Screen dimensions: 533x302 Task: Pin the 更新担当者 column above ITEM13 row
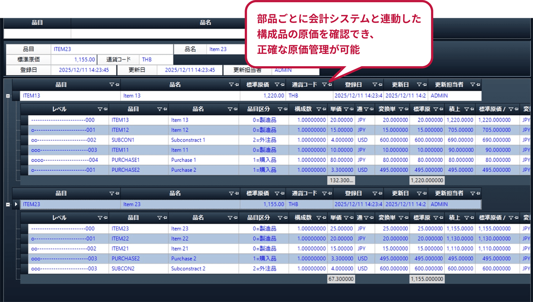[x=478, y=85]
